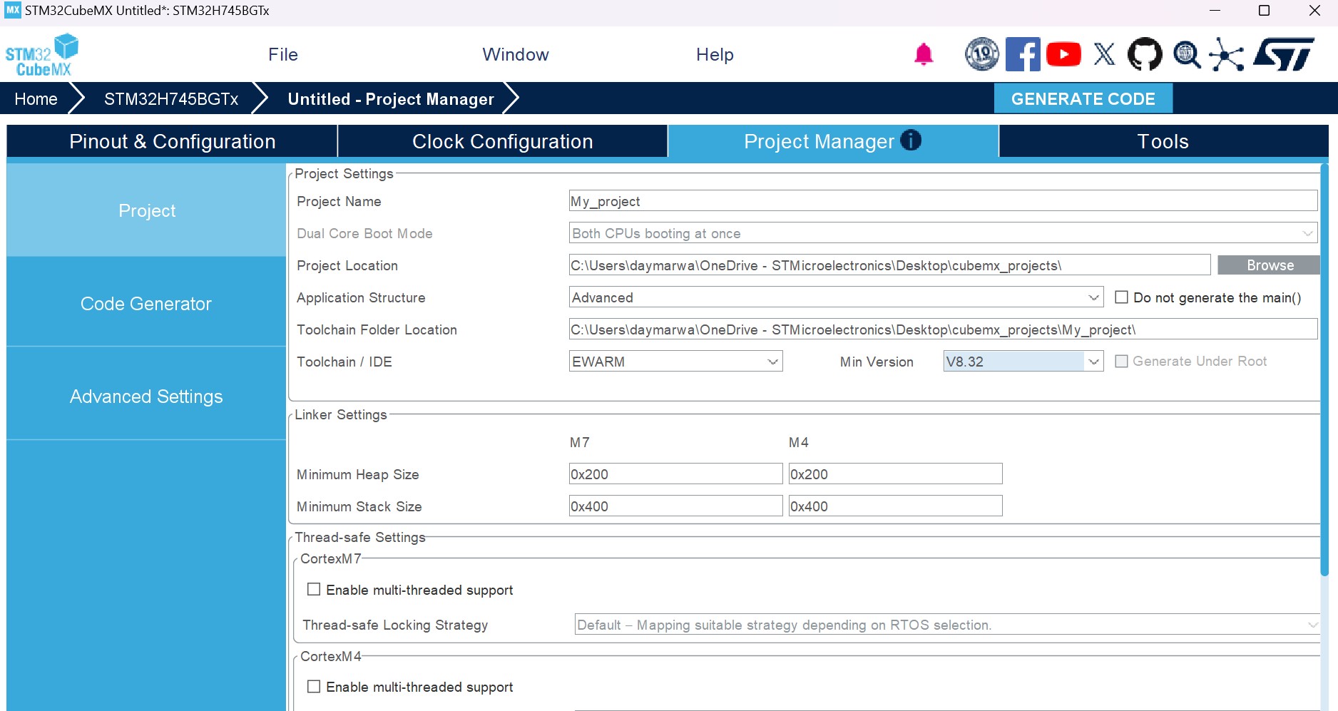1338x711 pixels.
Task: Open the Toolchain / IDE dropdown
Action: pyautogui.click(x=675, y=362)
